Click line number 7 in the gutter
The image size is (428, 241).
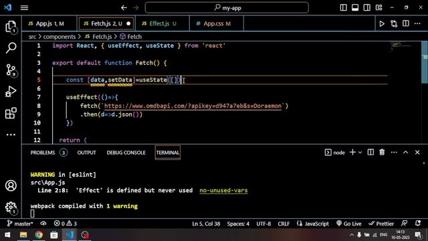39,97
